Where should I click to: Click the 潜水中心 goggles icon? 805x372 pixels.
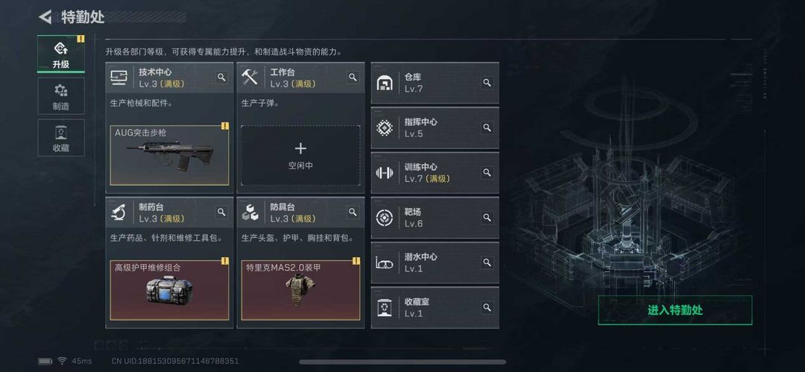click(385, 262)
